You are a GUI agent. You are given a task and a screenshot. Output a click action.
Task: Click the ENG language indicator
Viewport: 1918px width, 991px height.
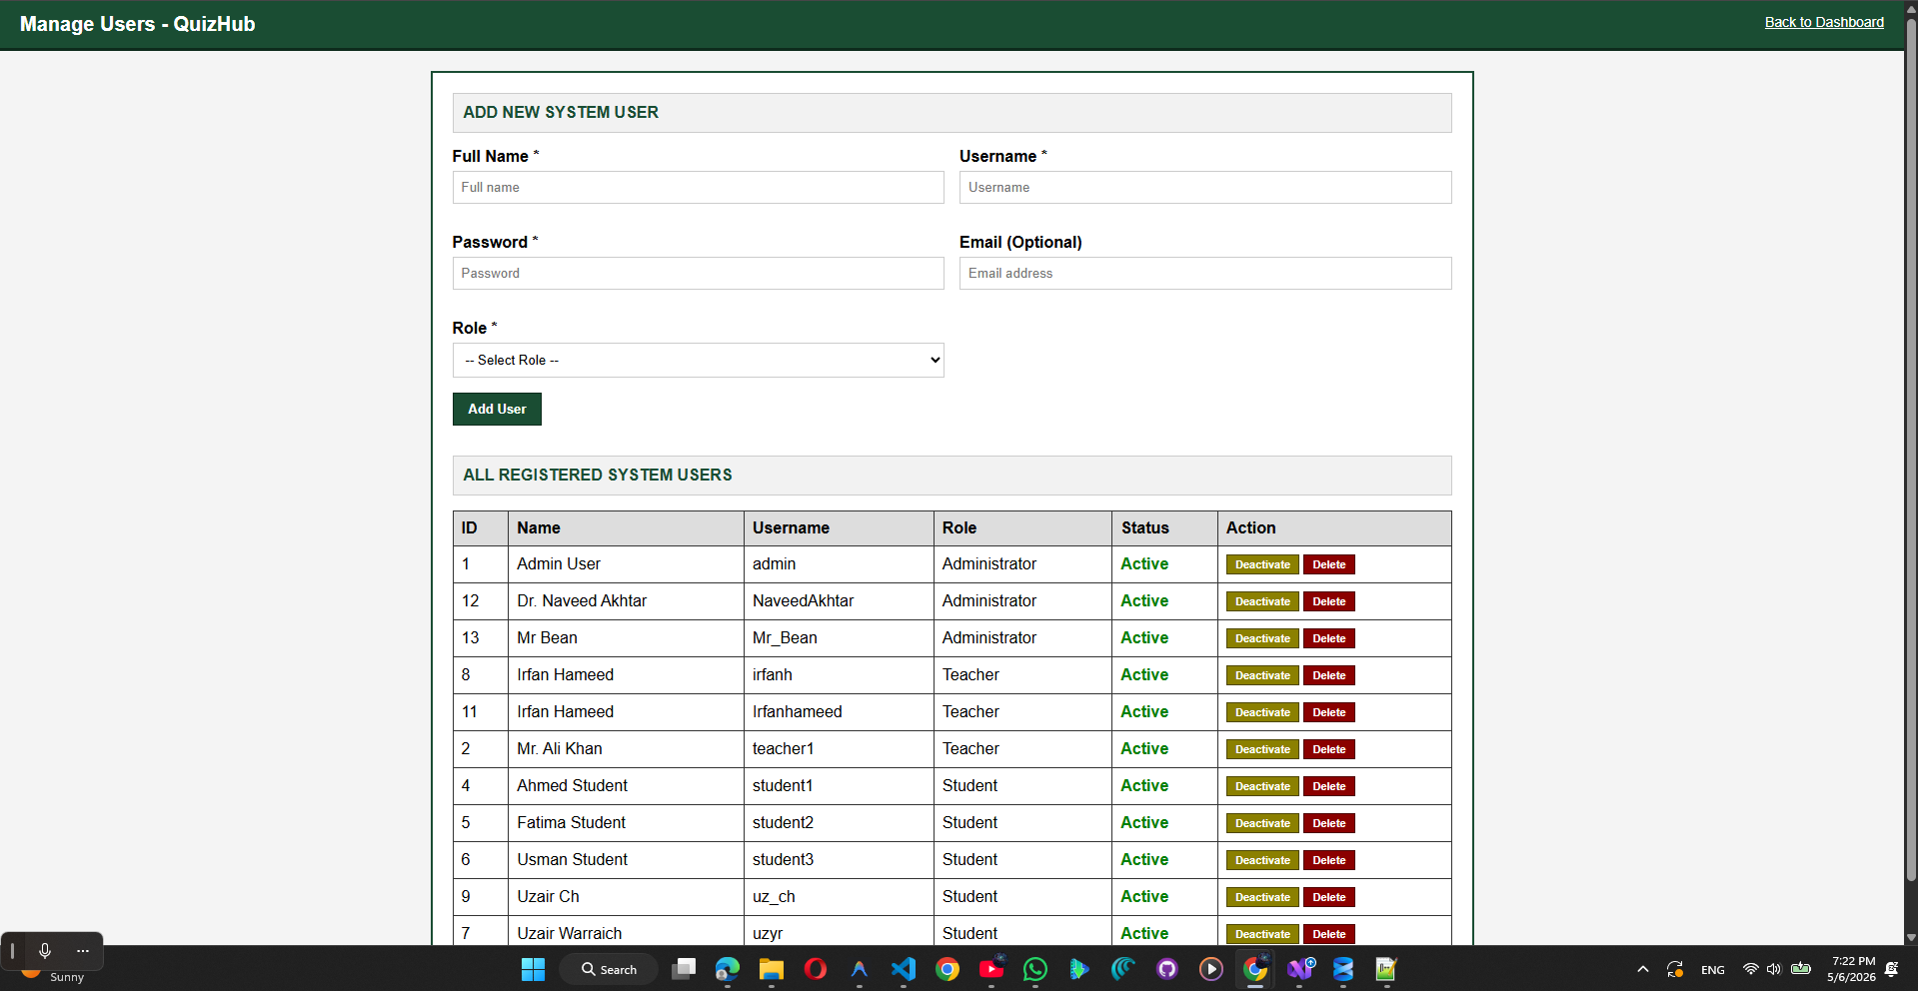(x=1712, y=970)
